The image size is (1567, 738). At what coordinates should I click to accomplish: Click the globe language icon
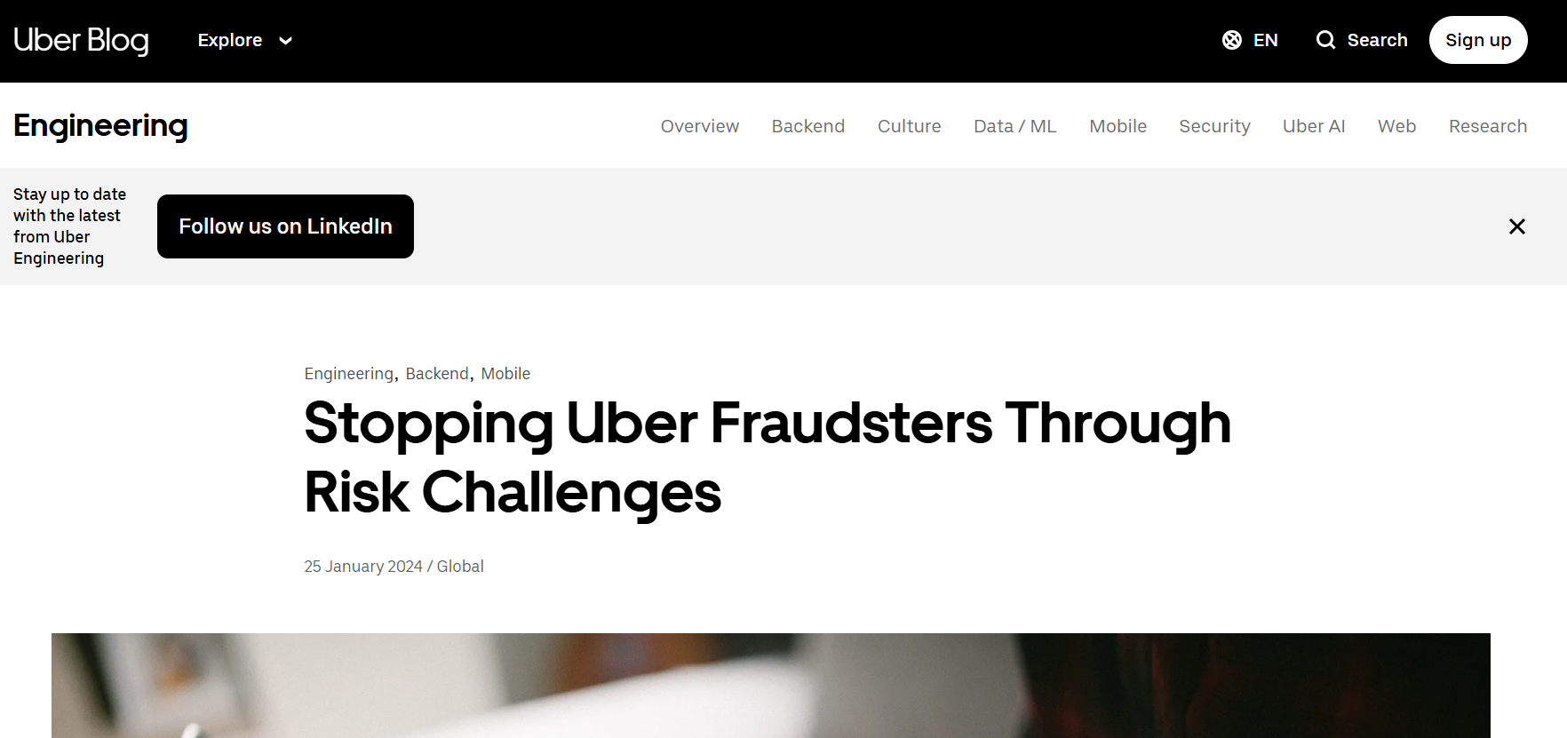click(x=1231, y=40)
